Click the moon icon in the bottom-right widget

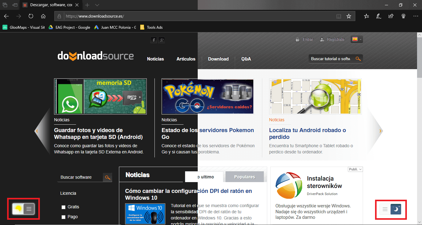396,209
